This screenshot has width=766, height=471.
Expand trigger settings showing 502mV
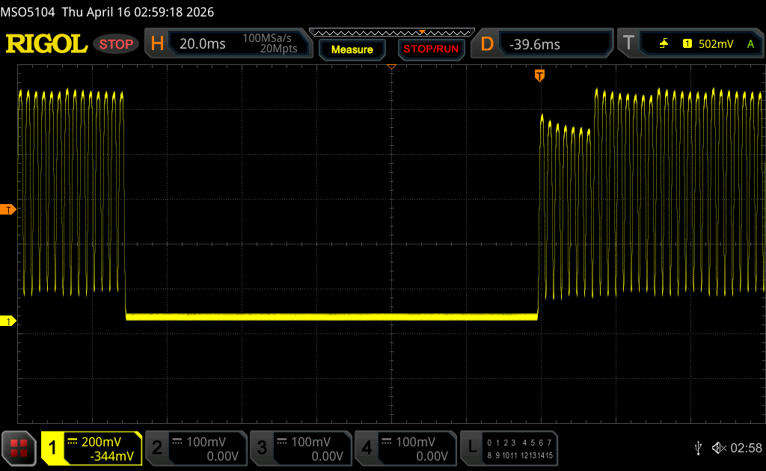tap(714, 44)
